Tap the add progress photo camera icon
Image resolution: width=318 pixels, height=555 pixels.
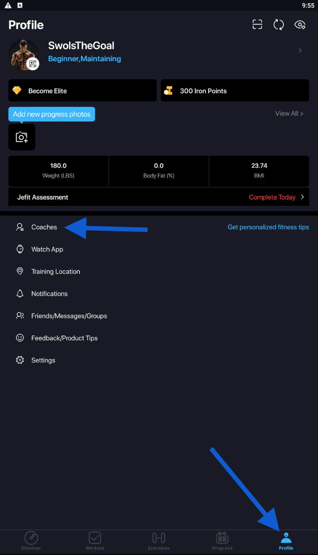point(22,137)
